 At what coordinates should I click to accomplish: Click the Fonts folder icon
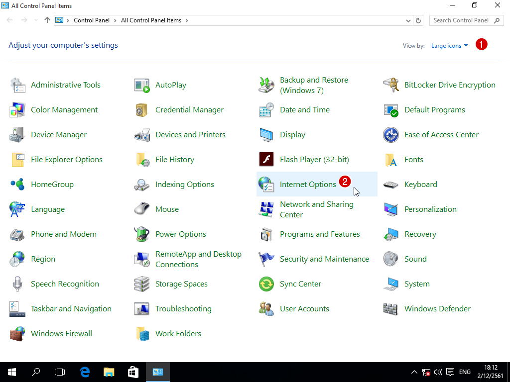pyautogui.click(x=391, y=160)
